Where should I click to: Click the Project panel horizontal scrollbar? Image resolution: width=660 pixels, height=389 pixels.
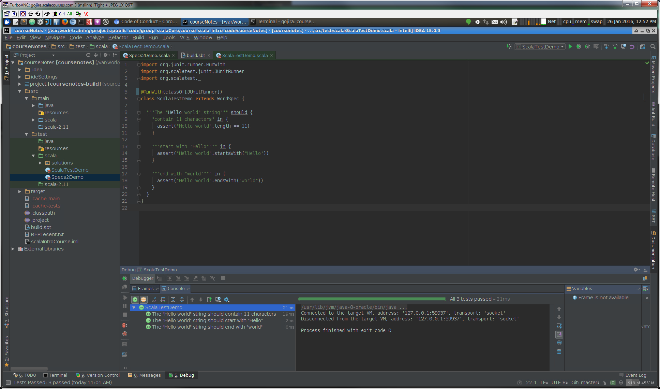[x=29, y=369]
